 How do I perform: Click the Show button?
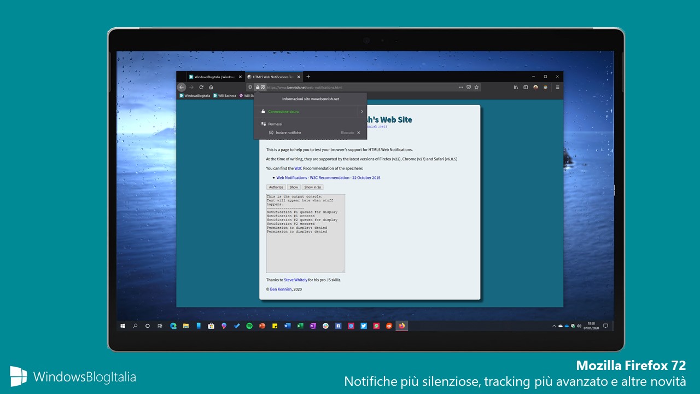click(294, 187)
